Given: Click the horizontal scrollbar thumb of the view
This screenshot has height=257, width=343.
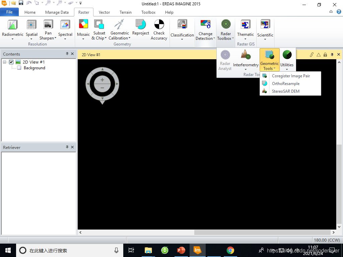Looking at the screenshot, I should coord(262,232).
